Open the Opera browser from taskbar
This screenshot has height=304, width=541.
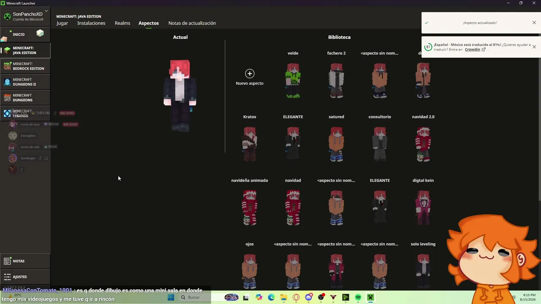coord(296,297)
